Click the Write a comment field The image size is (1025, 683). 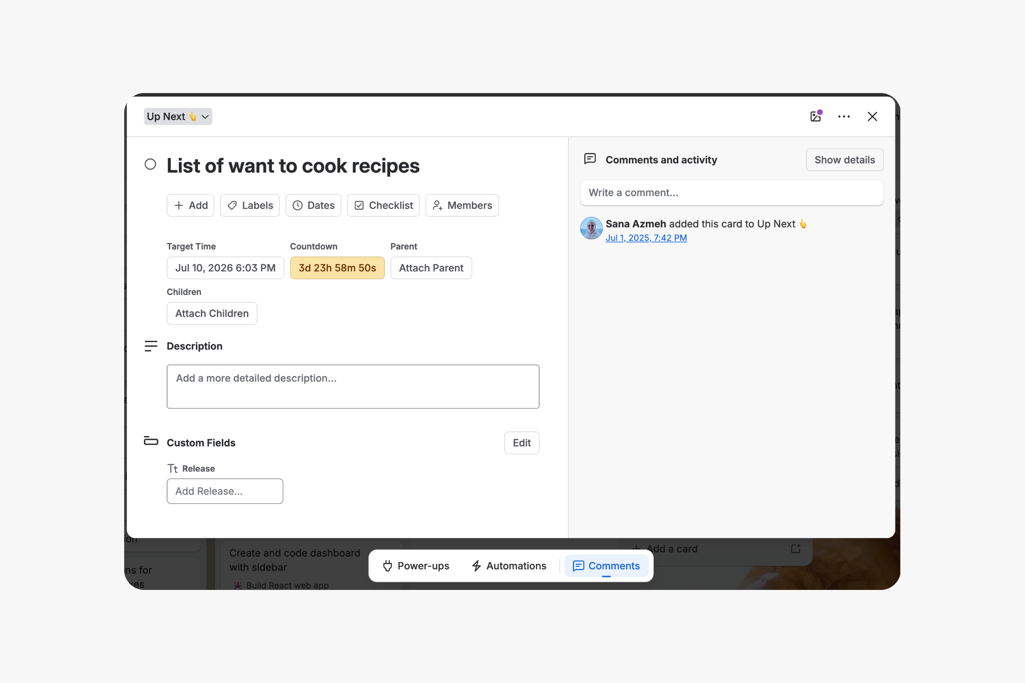click(732, 193)
